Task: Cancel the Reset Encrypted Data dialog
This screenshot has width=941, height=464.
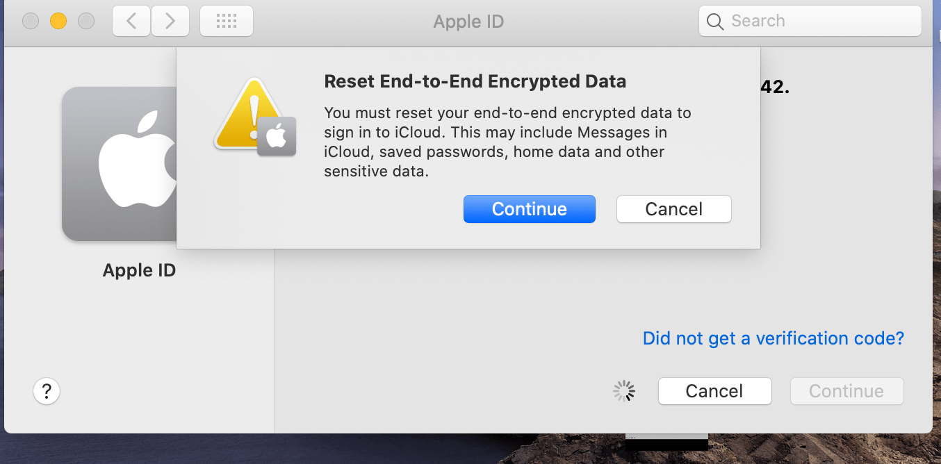Action: tap(673, 209)
